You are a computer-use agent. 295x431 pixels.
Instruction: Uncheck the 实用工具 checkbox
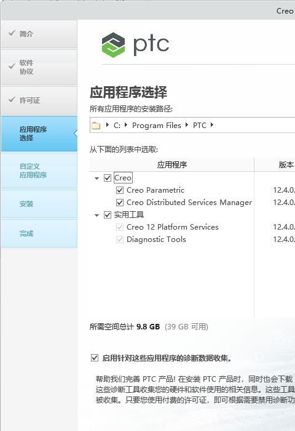[x=108, y=215]
